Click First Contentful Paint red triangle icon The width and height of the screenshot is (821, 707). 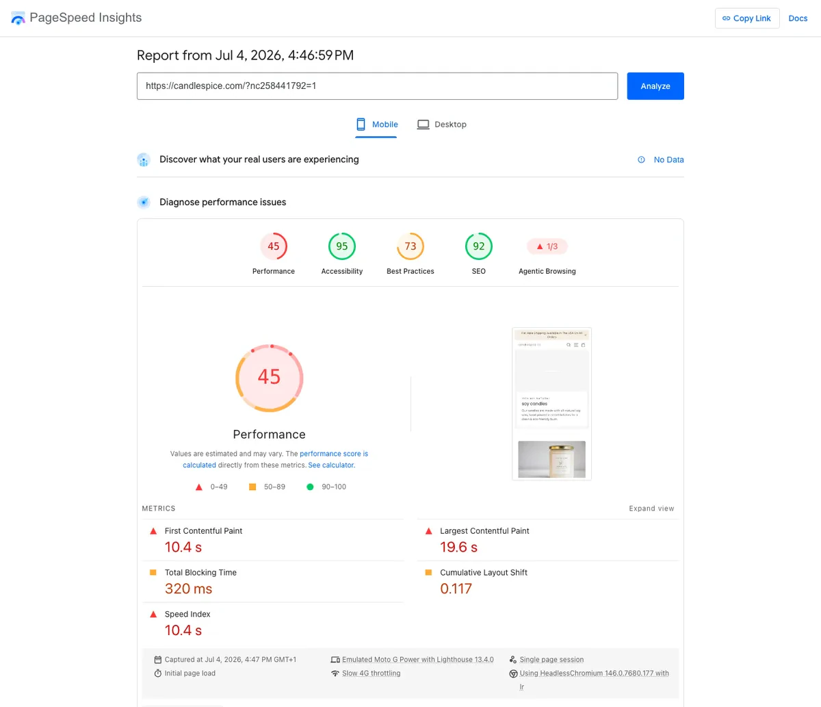coord(153,531)
